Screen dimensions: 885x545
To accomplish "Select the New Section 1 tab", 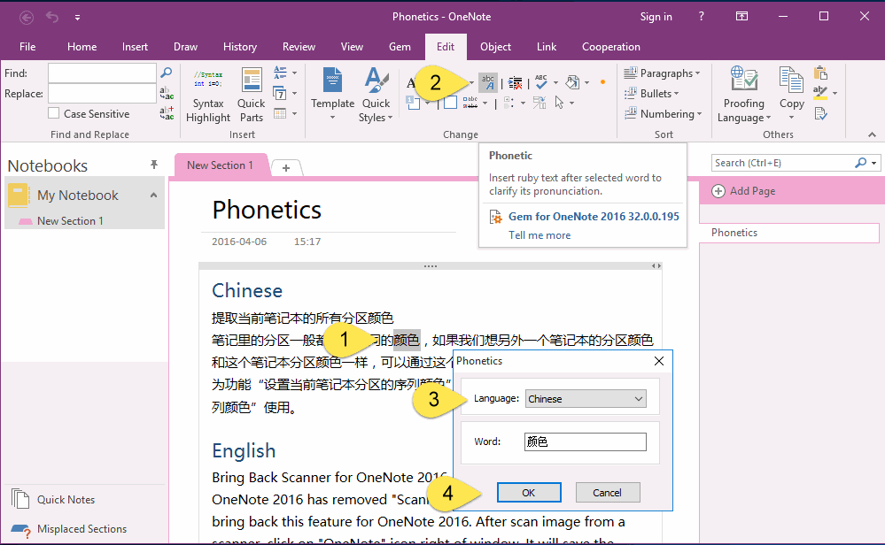I will pyautogui.click(x=221, y=165).
